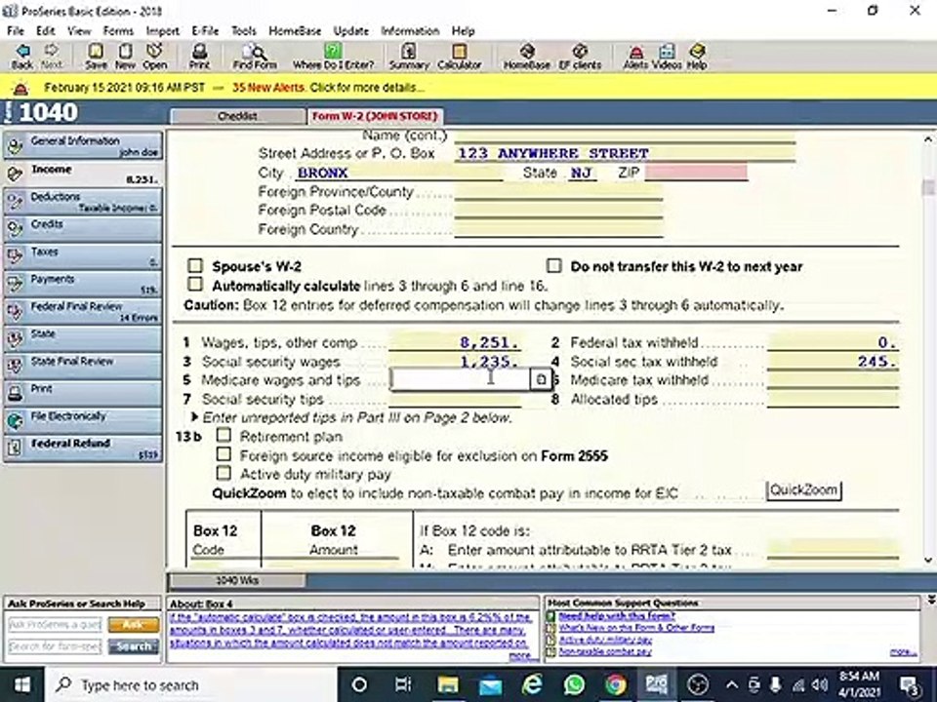937x702 pixels.
Task: Open File Electronically in sidebar
Action: click(83, 421)
